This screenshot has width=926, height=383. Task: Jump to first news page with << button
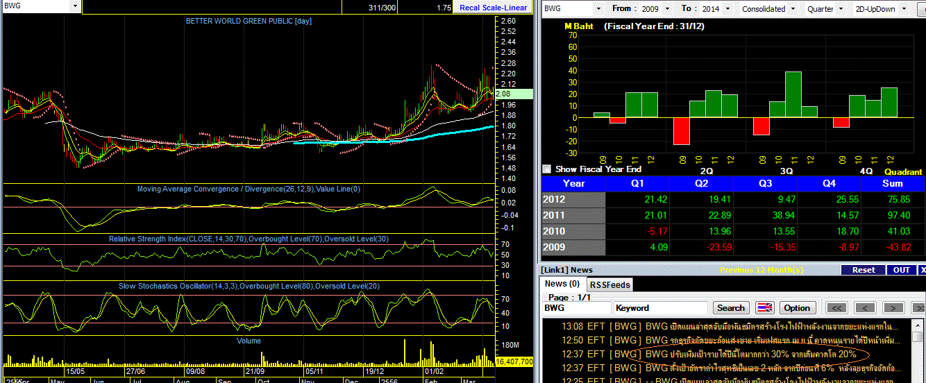(x=836, y=307)
